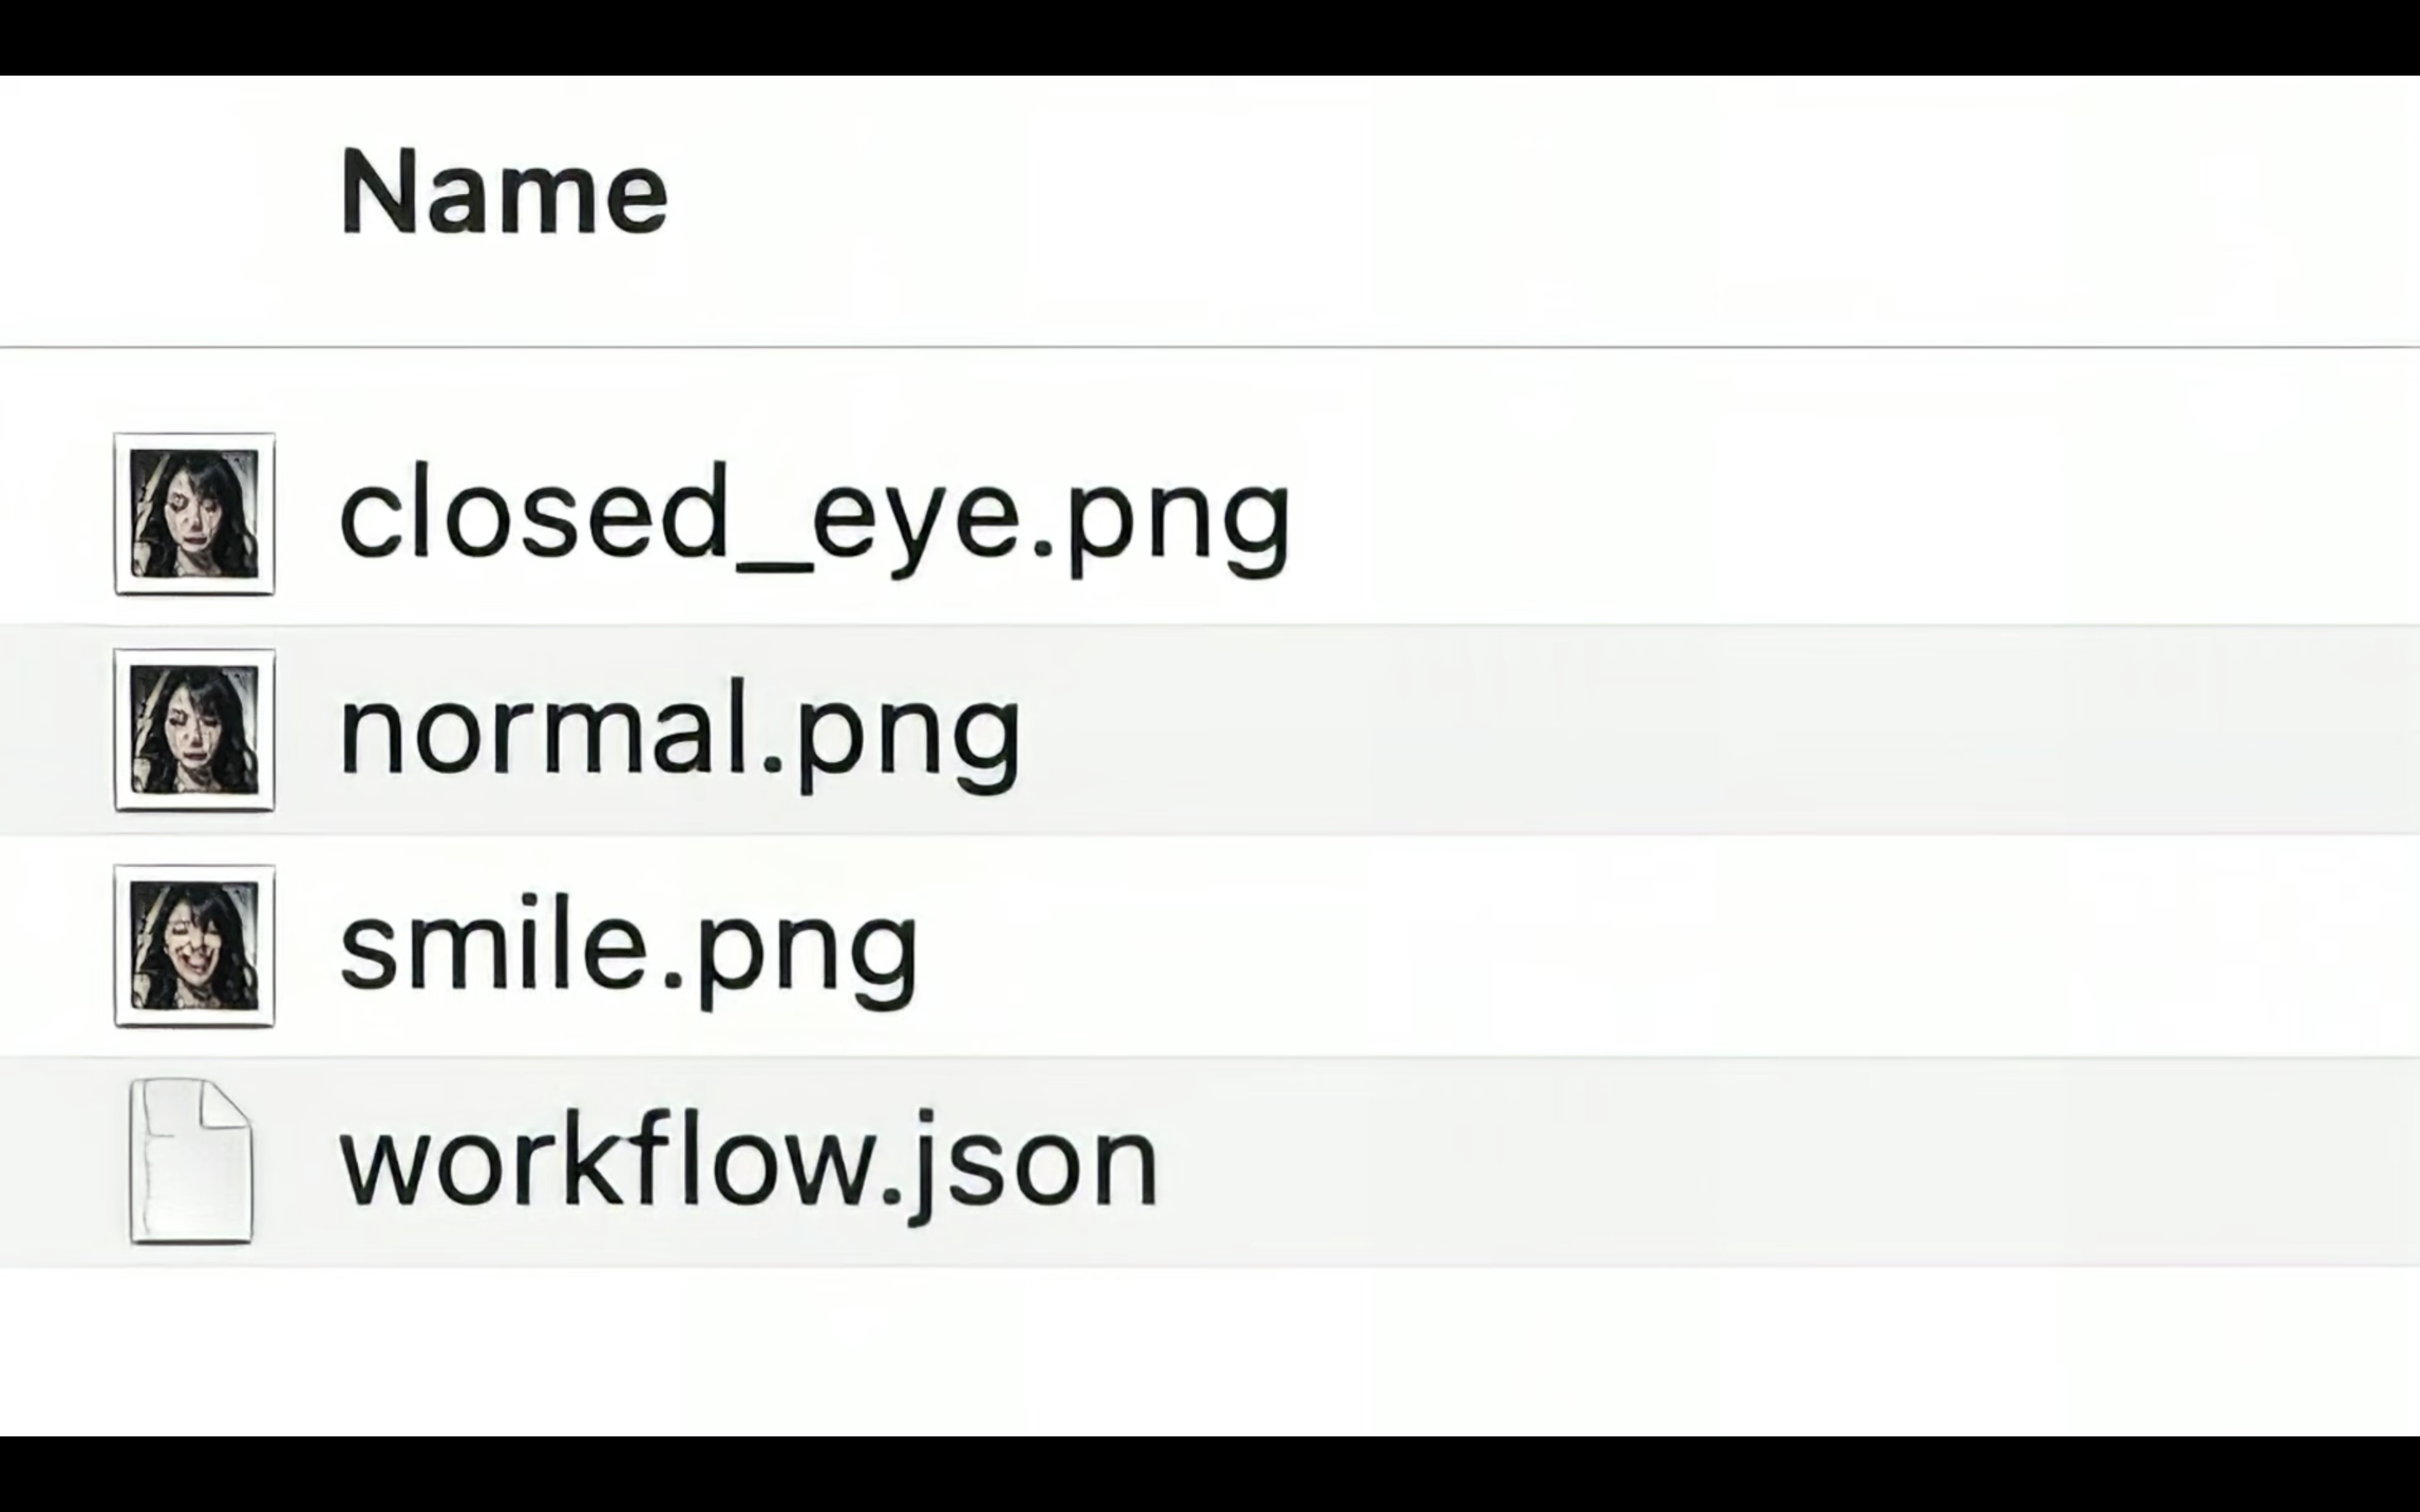Sort files by the Name column header

[x=504, y=192]
